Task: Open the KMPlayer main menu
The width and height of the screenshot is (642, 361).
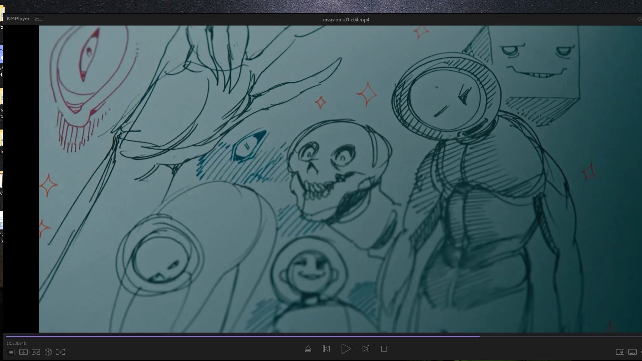Action: (x=18, y=19)
